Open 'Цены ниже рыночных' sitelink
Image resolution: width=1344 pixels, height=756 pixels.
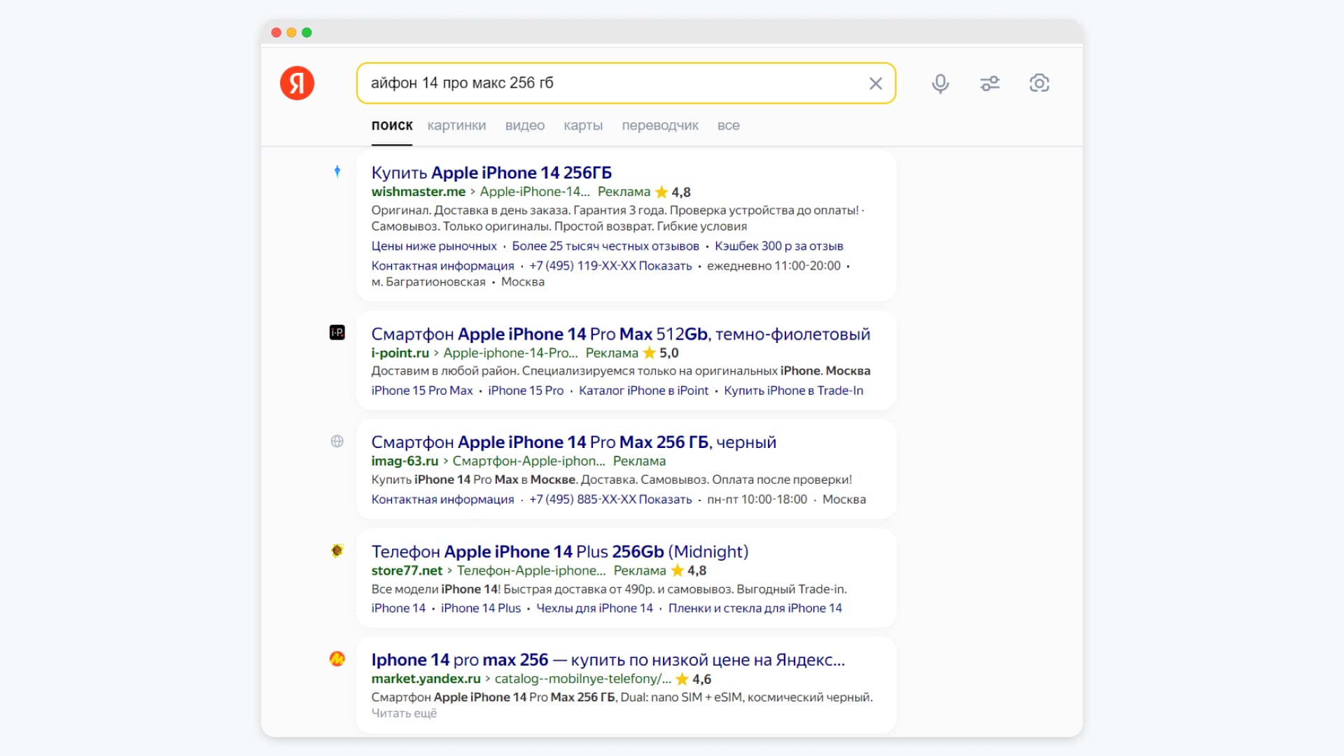[434, 246]
